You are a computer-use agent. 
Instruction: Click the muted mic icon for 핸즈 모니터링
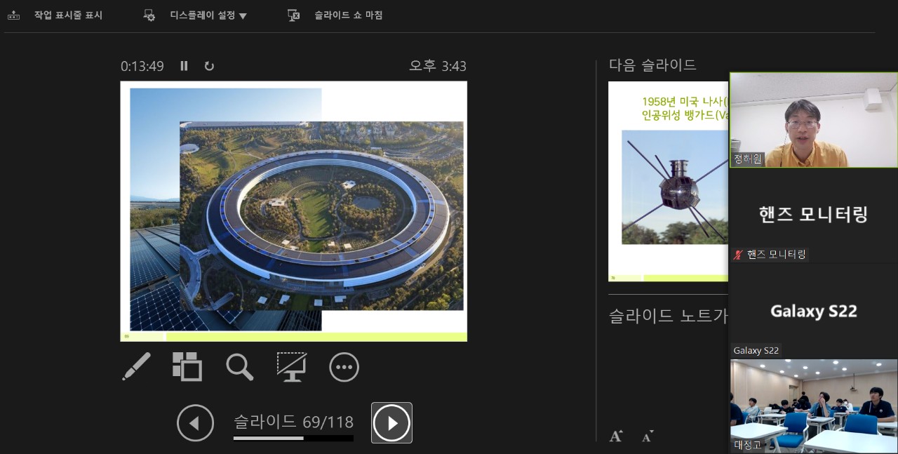tap(737, 255)
